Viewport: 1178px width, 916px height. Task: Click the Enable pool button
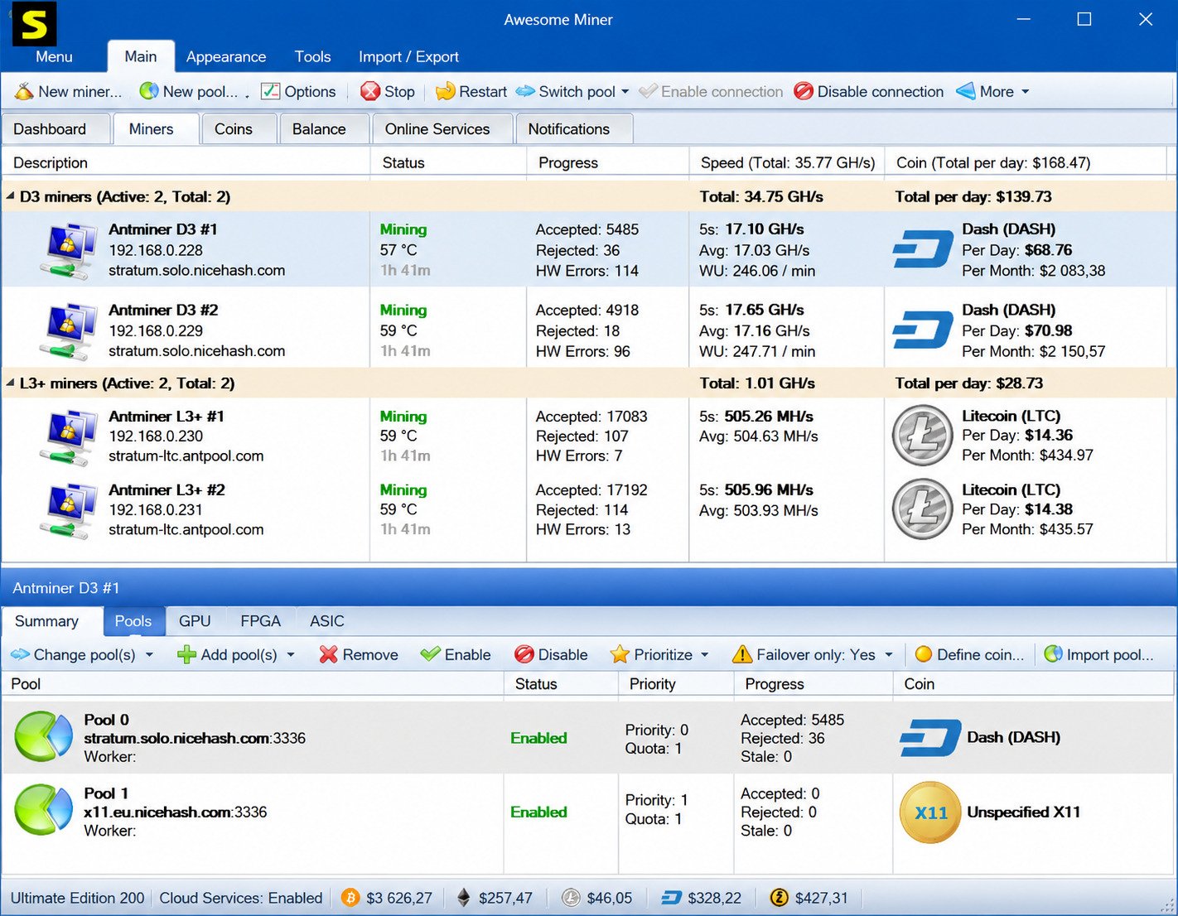tap(456, 654)
